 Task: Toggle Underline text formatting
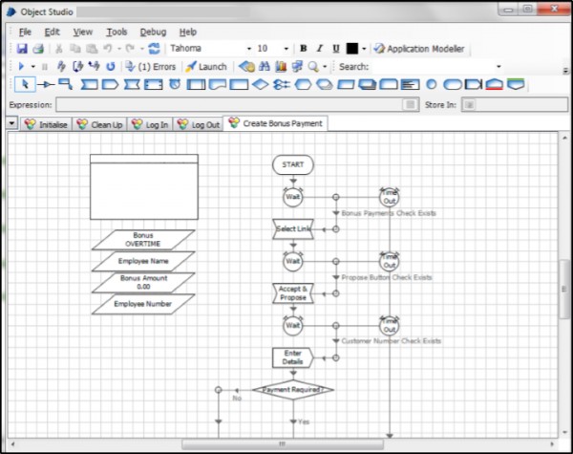336,49
